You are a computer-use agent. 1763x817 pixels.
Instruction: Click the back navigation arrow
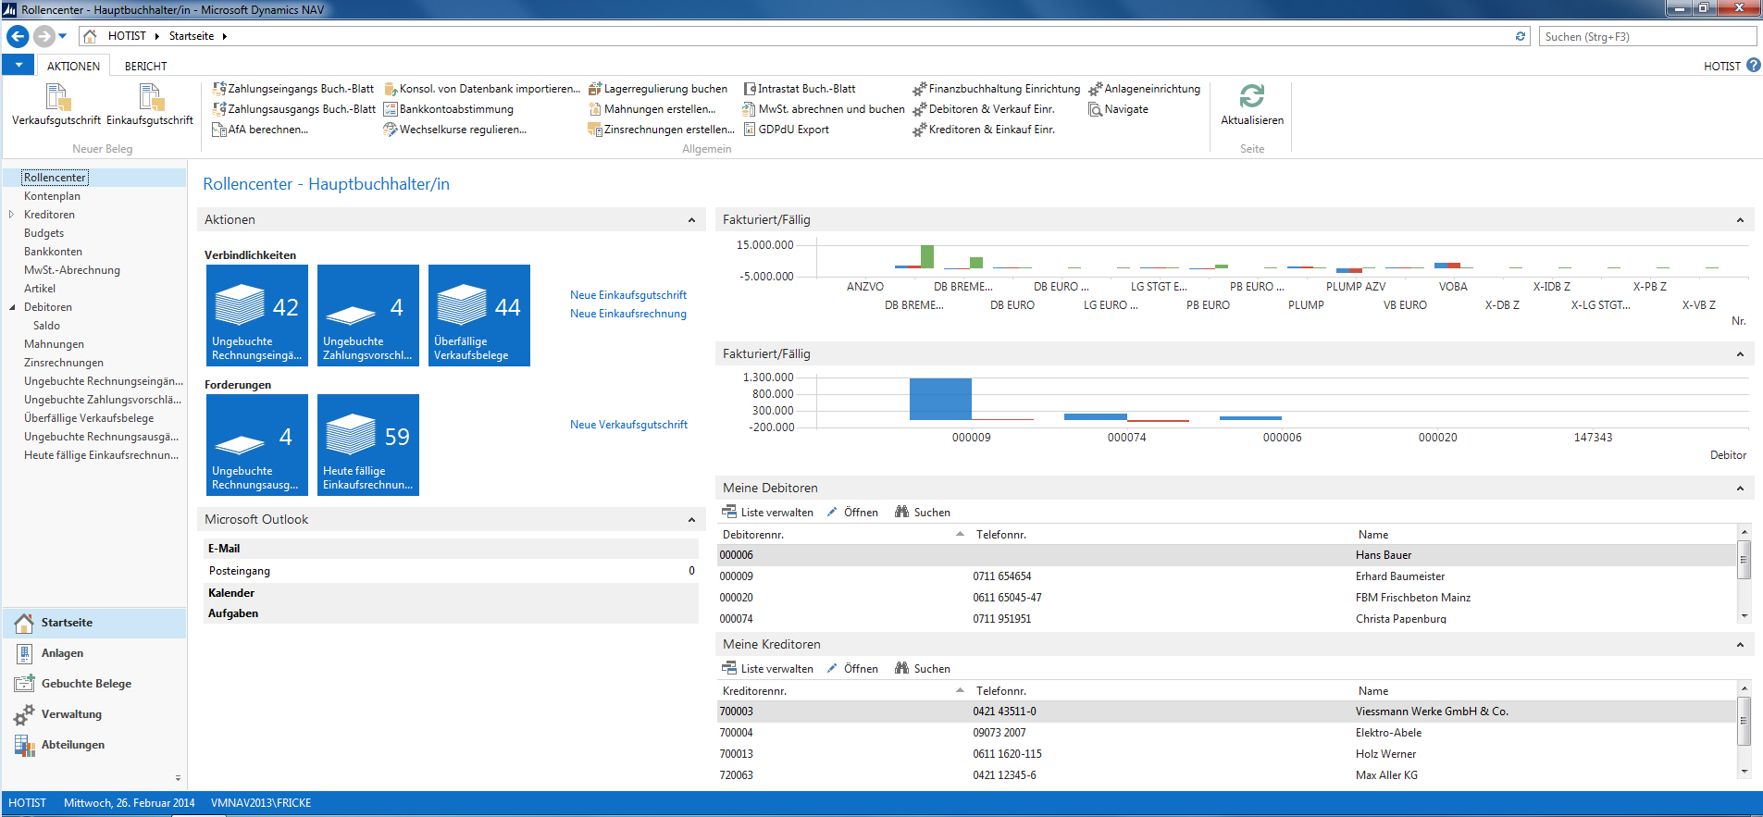click(18, 36)
